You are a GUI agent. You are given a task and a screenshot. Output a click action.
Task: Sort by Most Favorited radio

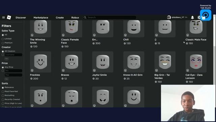pyautogui.click(x=3, y=91)
